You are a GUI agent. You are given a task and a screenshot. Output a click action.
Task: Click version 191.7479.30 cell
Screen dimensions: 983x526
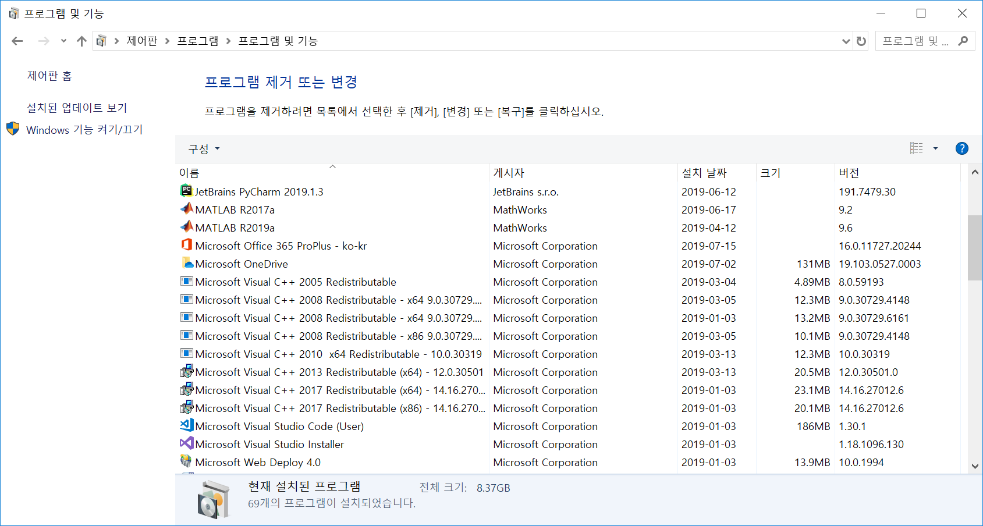coord(867,191)
